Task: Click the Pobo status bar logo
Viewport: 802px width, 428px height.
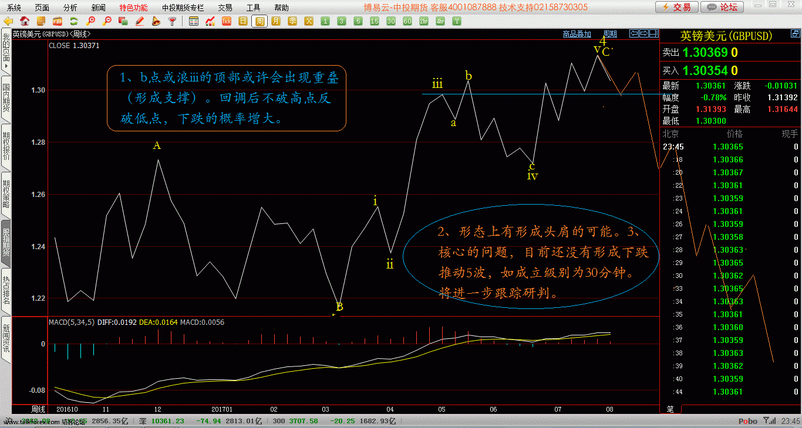Action: click(x=747, y=421)
